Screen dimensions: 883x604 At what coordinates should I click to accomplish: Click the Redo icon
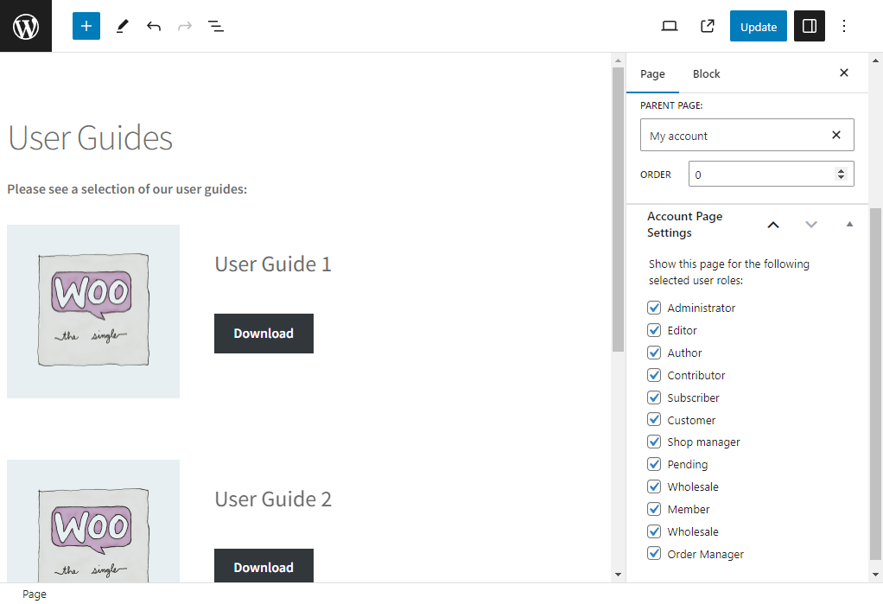tap(185, 26)
